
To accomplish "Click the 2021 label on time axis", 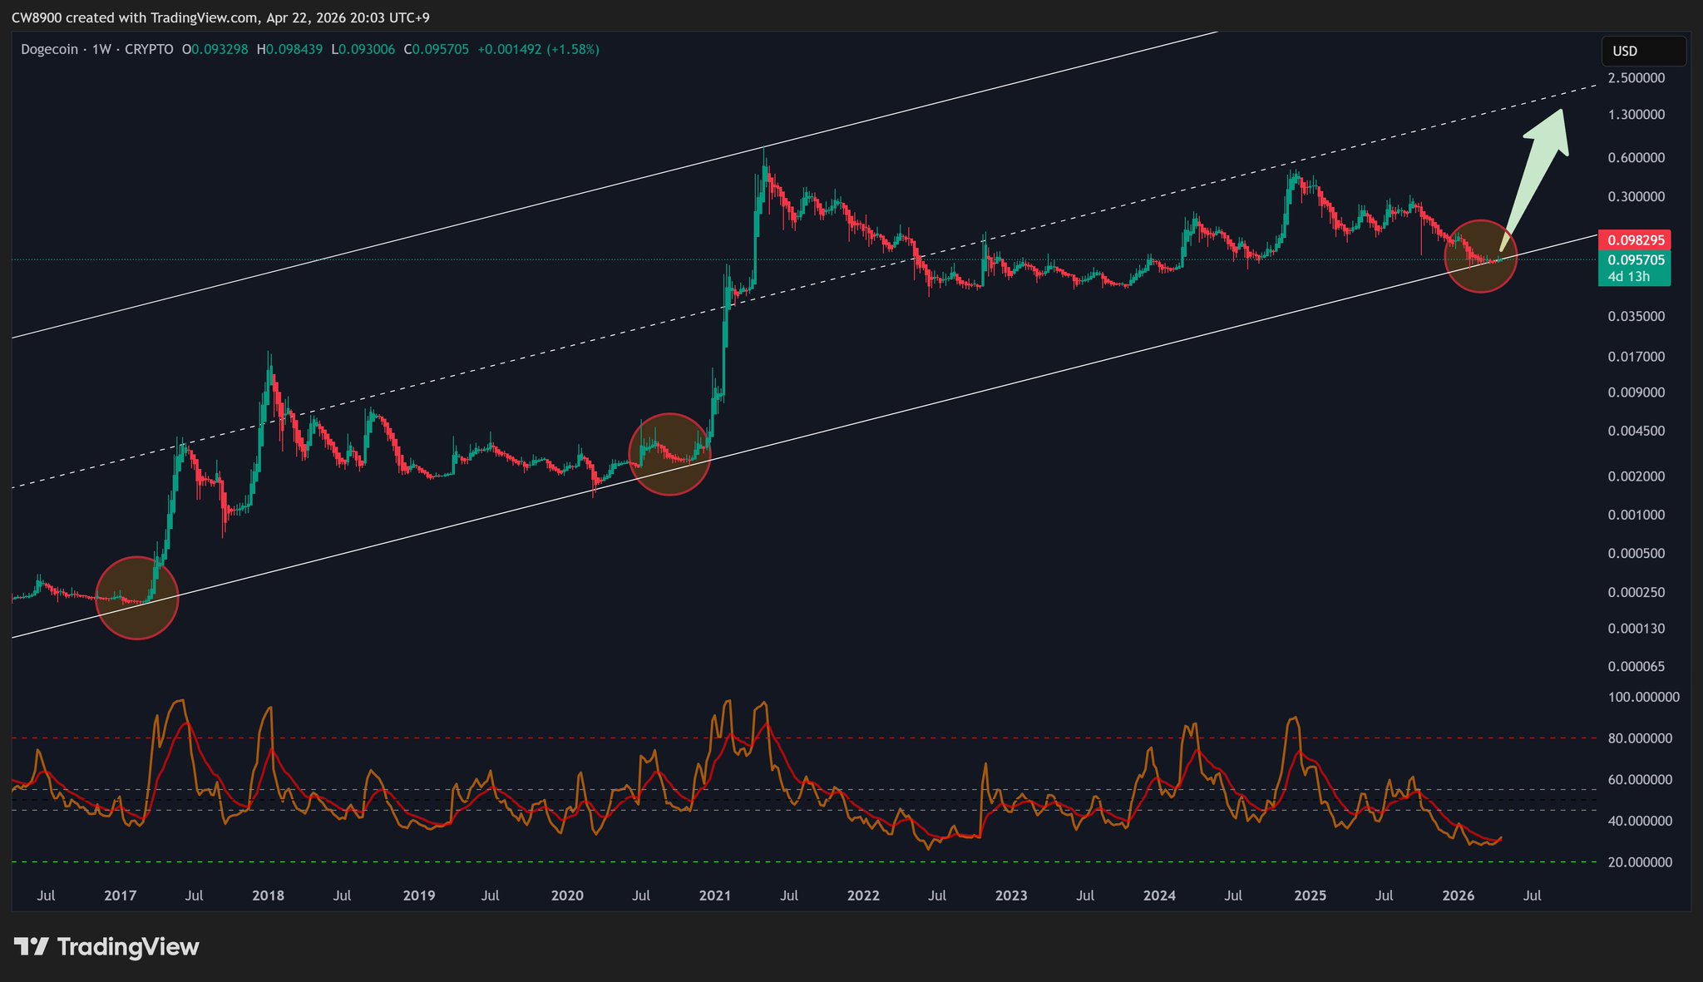I will 714,896.
